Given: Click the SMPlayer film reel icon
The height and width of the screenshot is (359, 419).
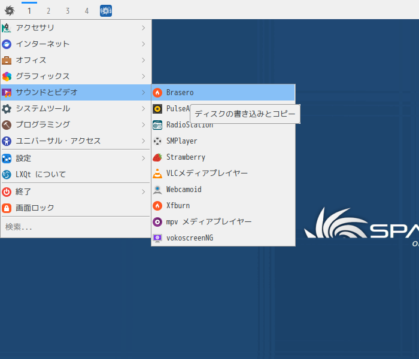Looking at the screenshot, I should [x=157, y=141].
